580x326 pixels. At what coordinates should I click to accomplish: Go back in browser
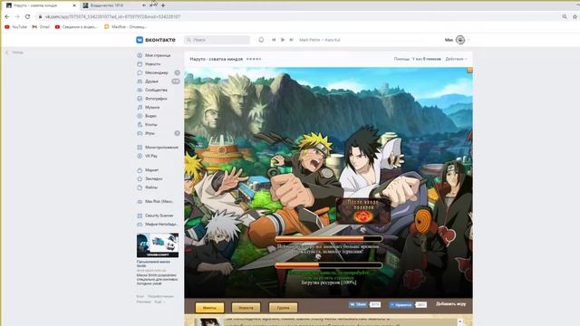click(x=7, y=16)
